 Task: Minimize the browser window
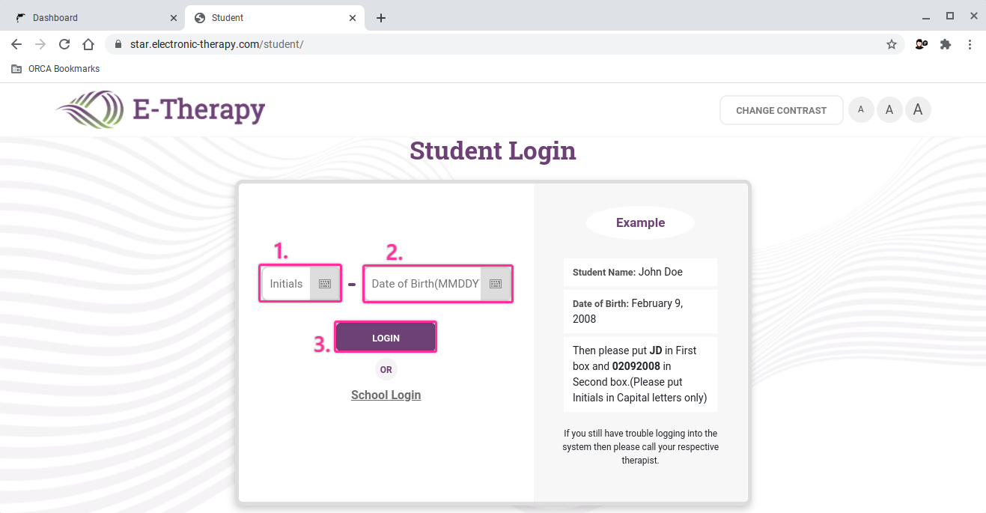pyautogui.click(x=927, y=16)
